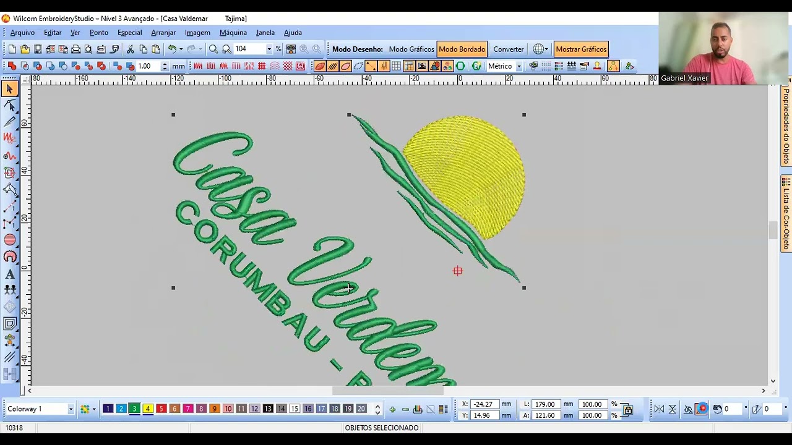Click the globe icon in mode bar

coord(538,49)
